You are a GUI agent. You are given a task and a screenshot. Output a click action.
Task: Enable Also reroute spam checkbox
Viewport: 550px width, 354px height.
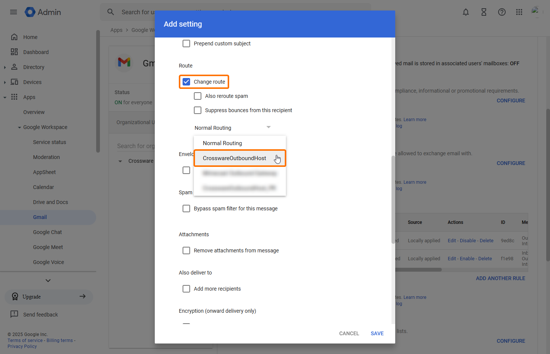click(198, 96)
